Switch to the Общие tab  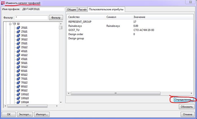71,10
